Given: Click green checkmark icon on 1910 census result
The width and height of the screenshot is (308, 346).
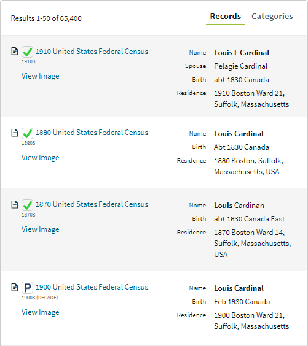Looking at the screenshot, I should pyautogui.click(x=27, y=52).
